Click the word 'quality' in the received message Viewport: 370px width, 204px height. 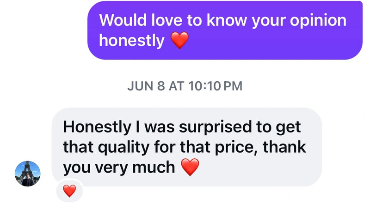pos(123,148)
